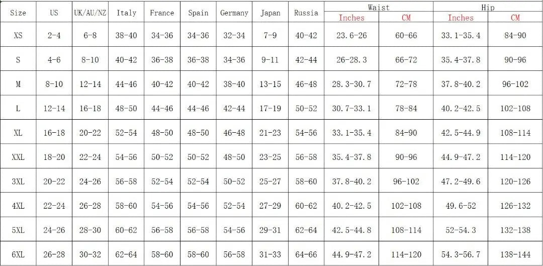Click the Waist header cell

point(378,8)
